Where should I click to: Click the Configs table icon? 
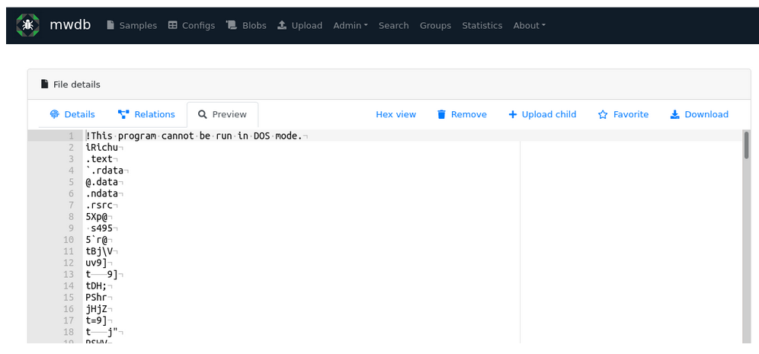coord(173,25)
